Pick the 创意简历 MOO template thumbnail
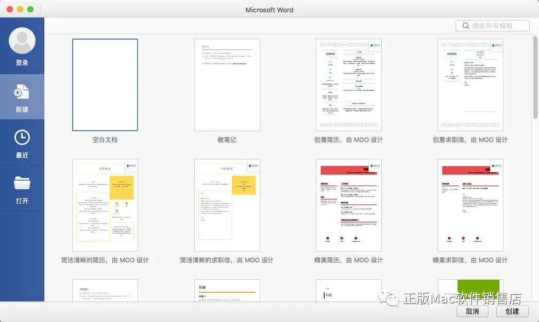The image size is (539, 322). [x=348, y=85]
